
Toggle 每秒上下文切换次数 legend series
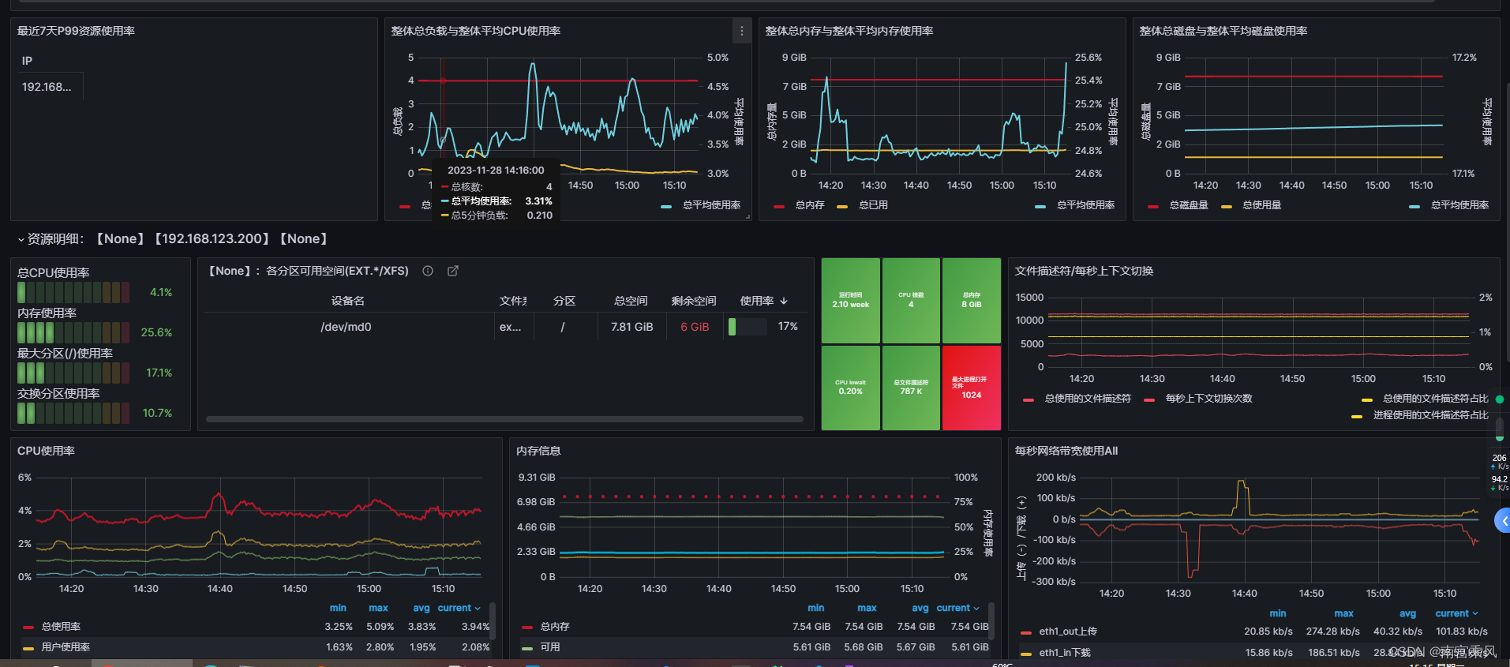[x=1209, y=399]
